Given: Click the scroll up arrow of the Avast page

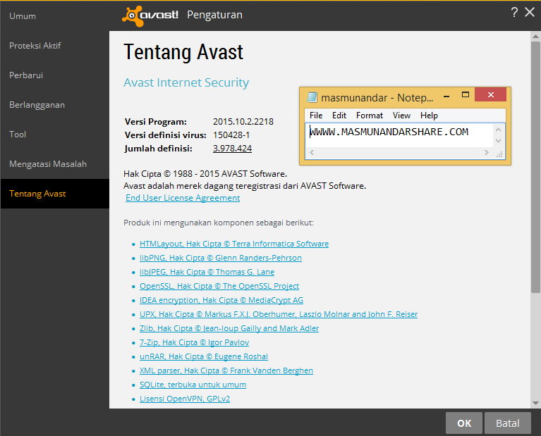Looking at the screenshot, I should (x=535, y=36).
